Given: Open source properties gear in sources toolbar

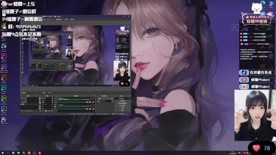Looking at the screenshot, I should pyautogui.click(x=46, y=111).
